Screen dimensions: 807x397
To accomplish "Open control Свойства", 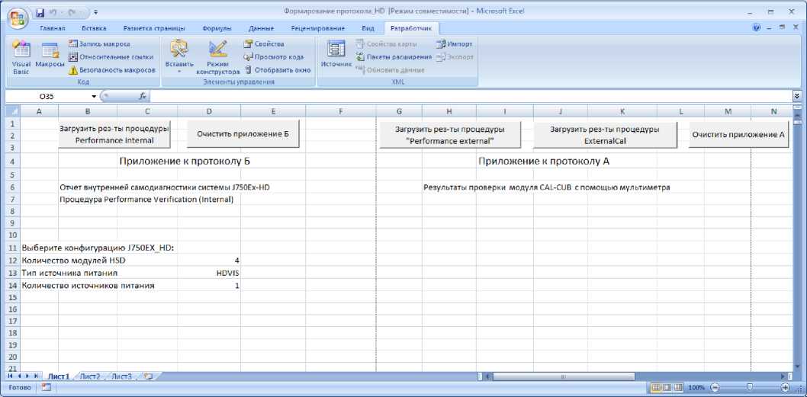I will [x=264, y=44].
